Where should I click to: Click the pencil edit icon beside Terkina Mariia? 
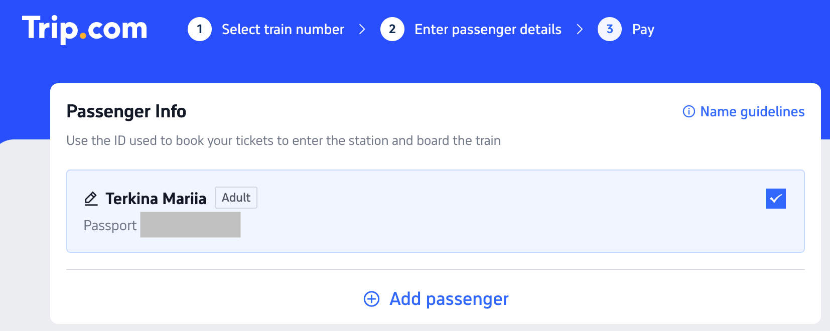(91, 199)
